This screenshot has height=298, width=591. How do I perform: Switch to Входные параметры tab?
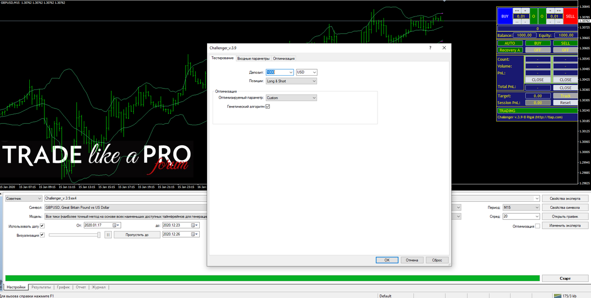tap(253, 58)
